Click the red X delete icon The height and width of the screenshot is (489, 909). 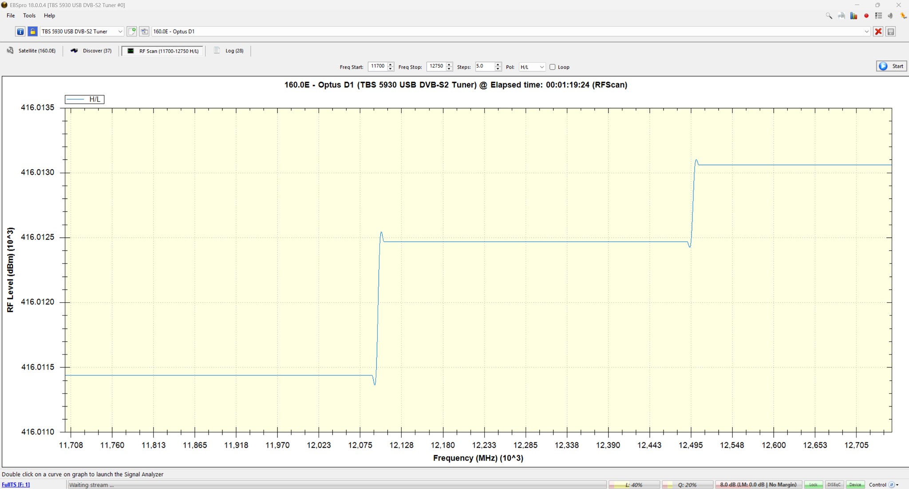coord(878,32)
